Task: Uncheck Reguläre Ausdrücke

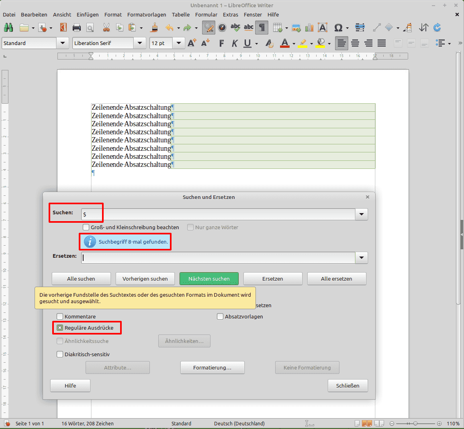Action: tap(60, 328)
